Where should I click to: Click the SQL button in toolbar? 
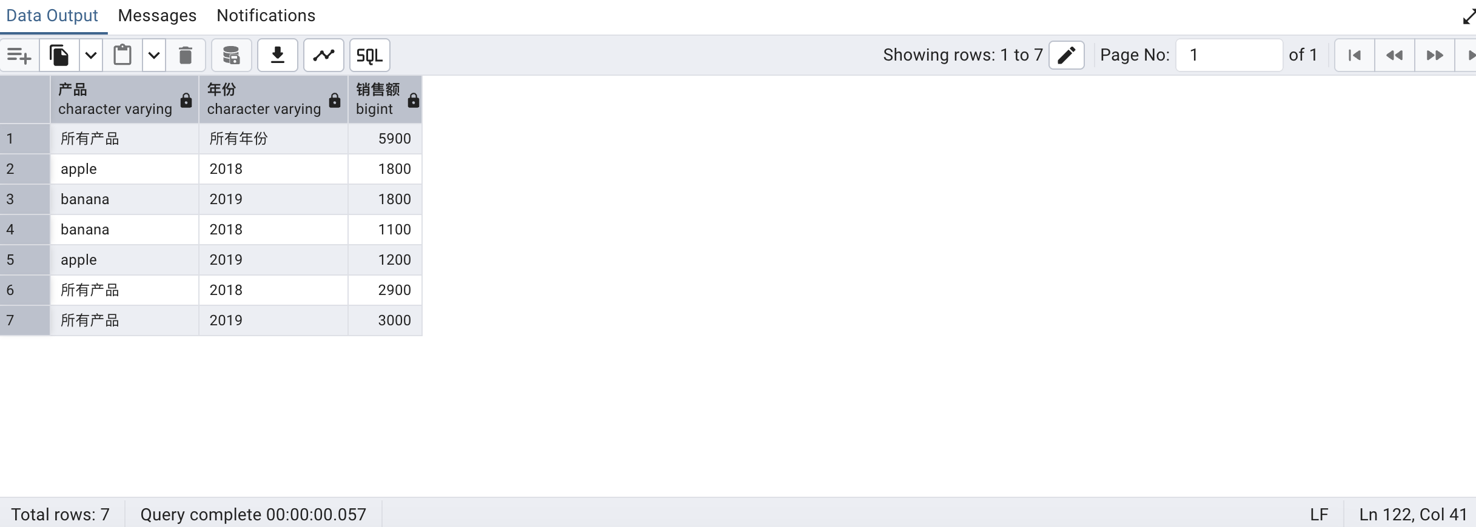point(369,56)
